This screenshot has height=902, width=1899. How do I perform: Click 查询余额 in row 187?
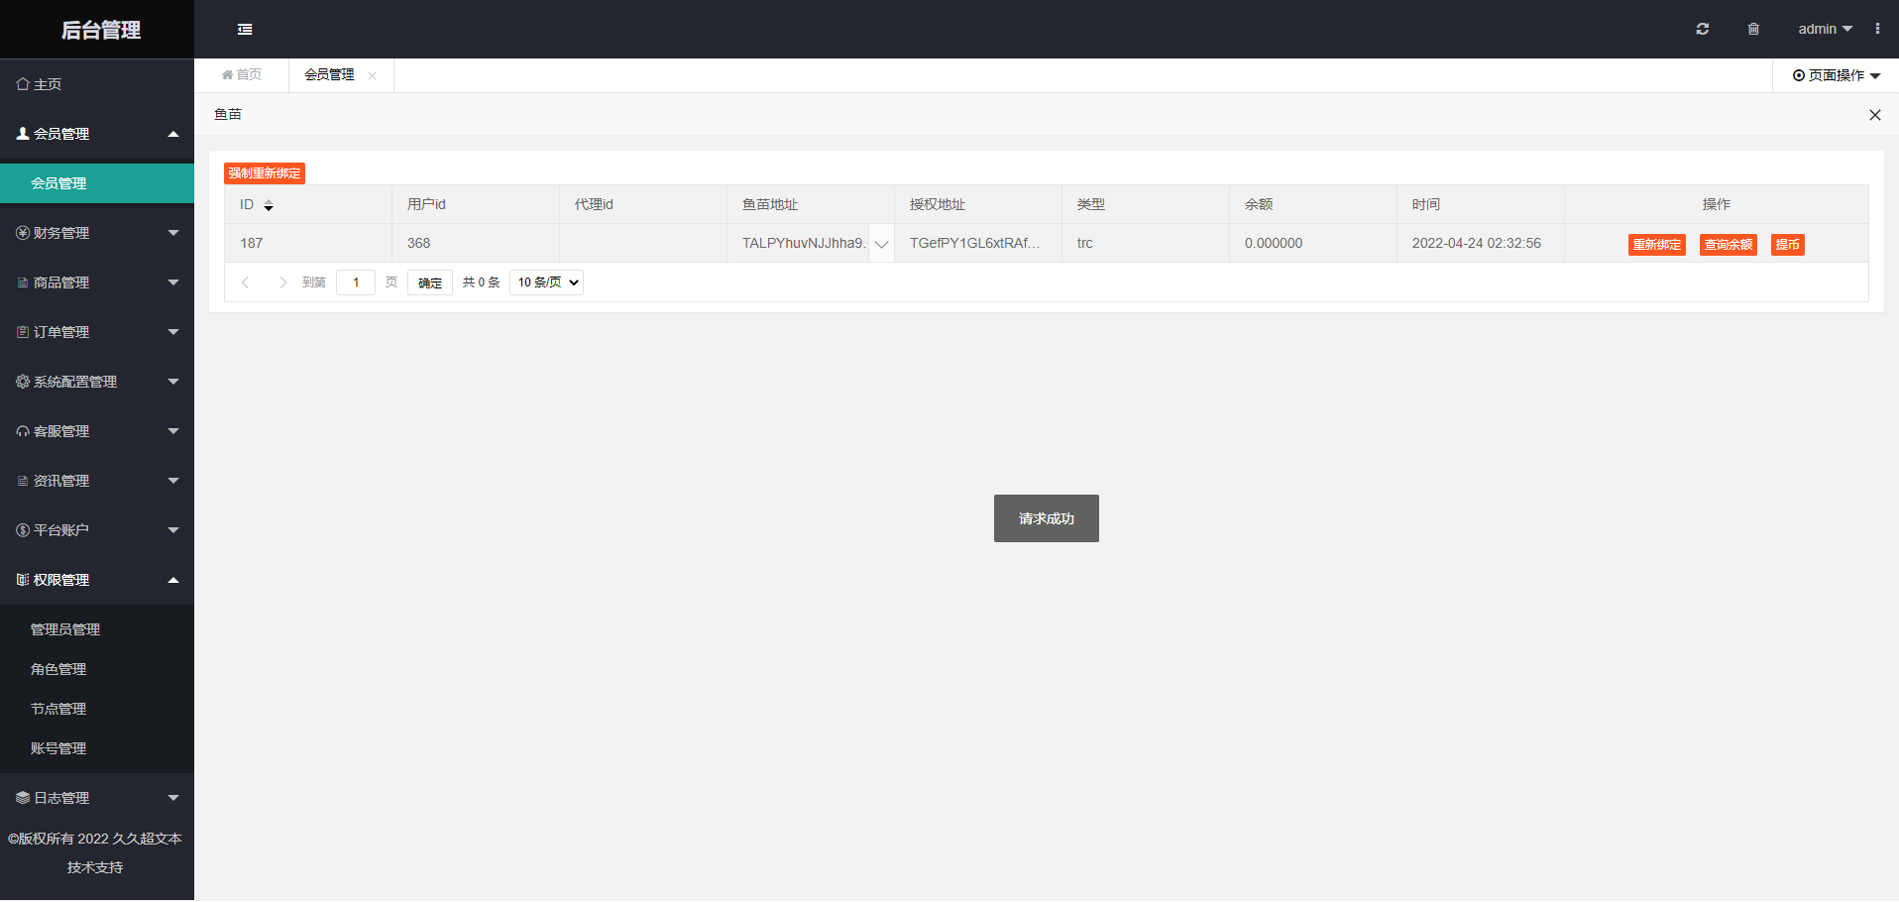(x=1729, y=245)
